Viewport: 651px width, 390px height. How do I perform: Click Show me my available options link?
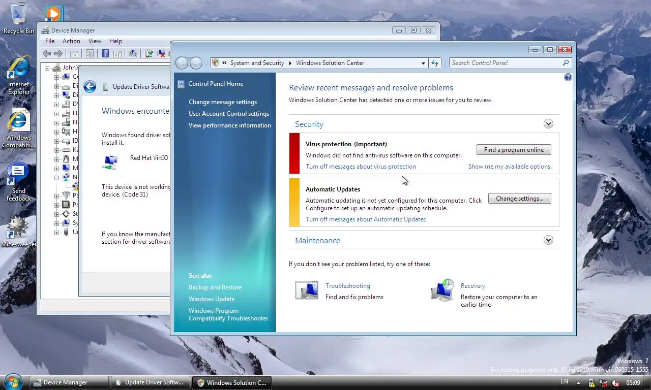510,167
